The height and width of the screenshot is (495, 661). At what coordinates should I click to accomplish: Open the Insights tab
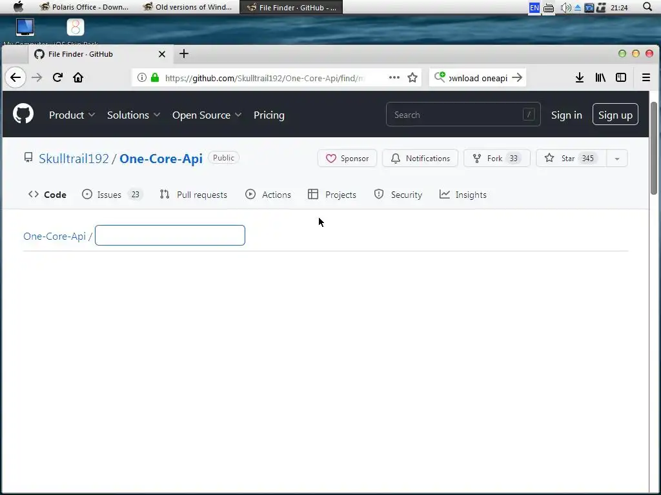click(x=463, y=195)
